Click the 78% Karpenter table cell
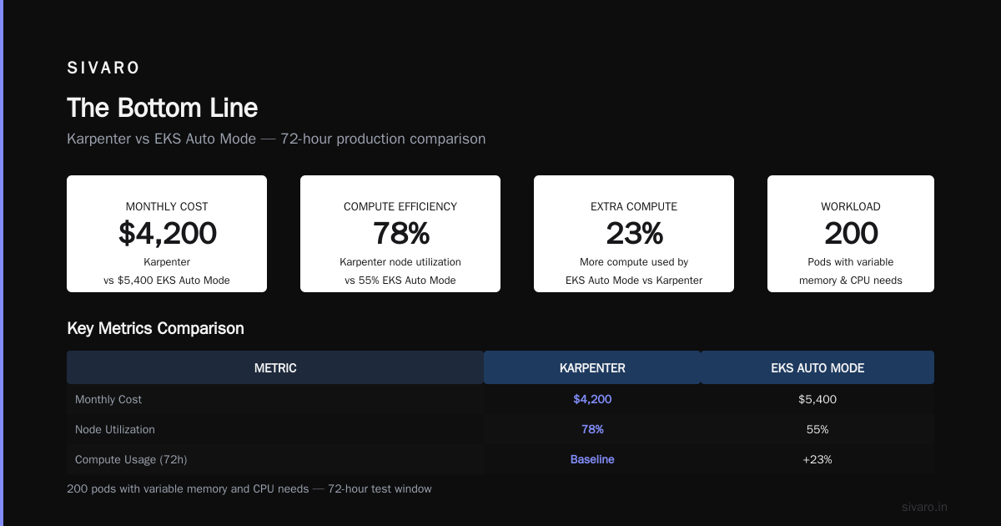This screenshot has height=526, width=1001. 592,429
